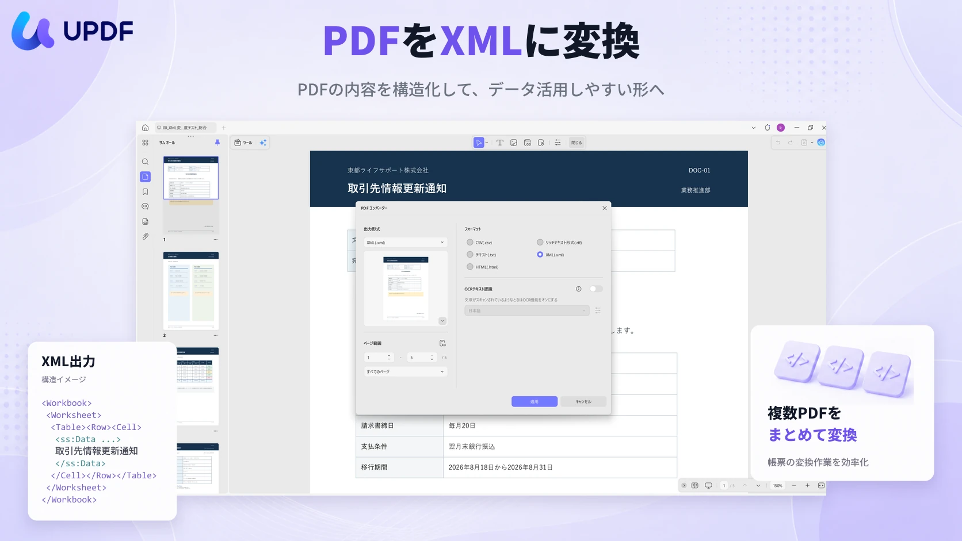Select the HTML(.html) format radio button
This screenshot has width=962, height=541.
[469, 267]
